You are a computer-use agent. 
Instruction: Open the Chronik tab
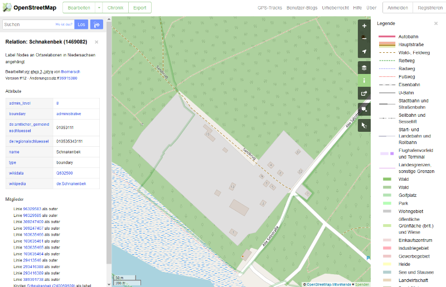115,8
